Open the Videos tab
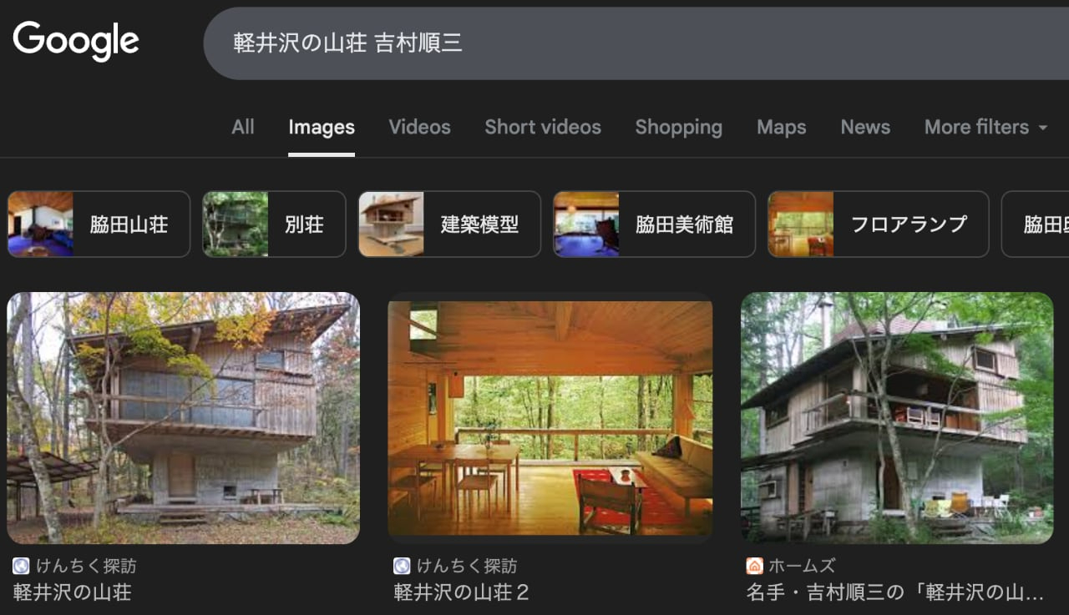Screen dimensions: 1069x615 (419, 127)
